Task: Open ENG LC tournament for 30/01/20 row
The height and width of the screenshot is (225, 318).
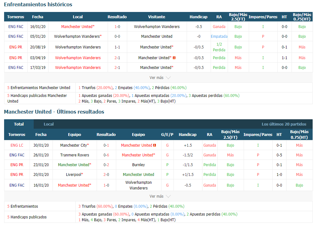Action: coord(17,145)
